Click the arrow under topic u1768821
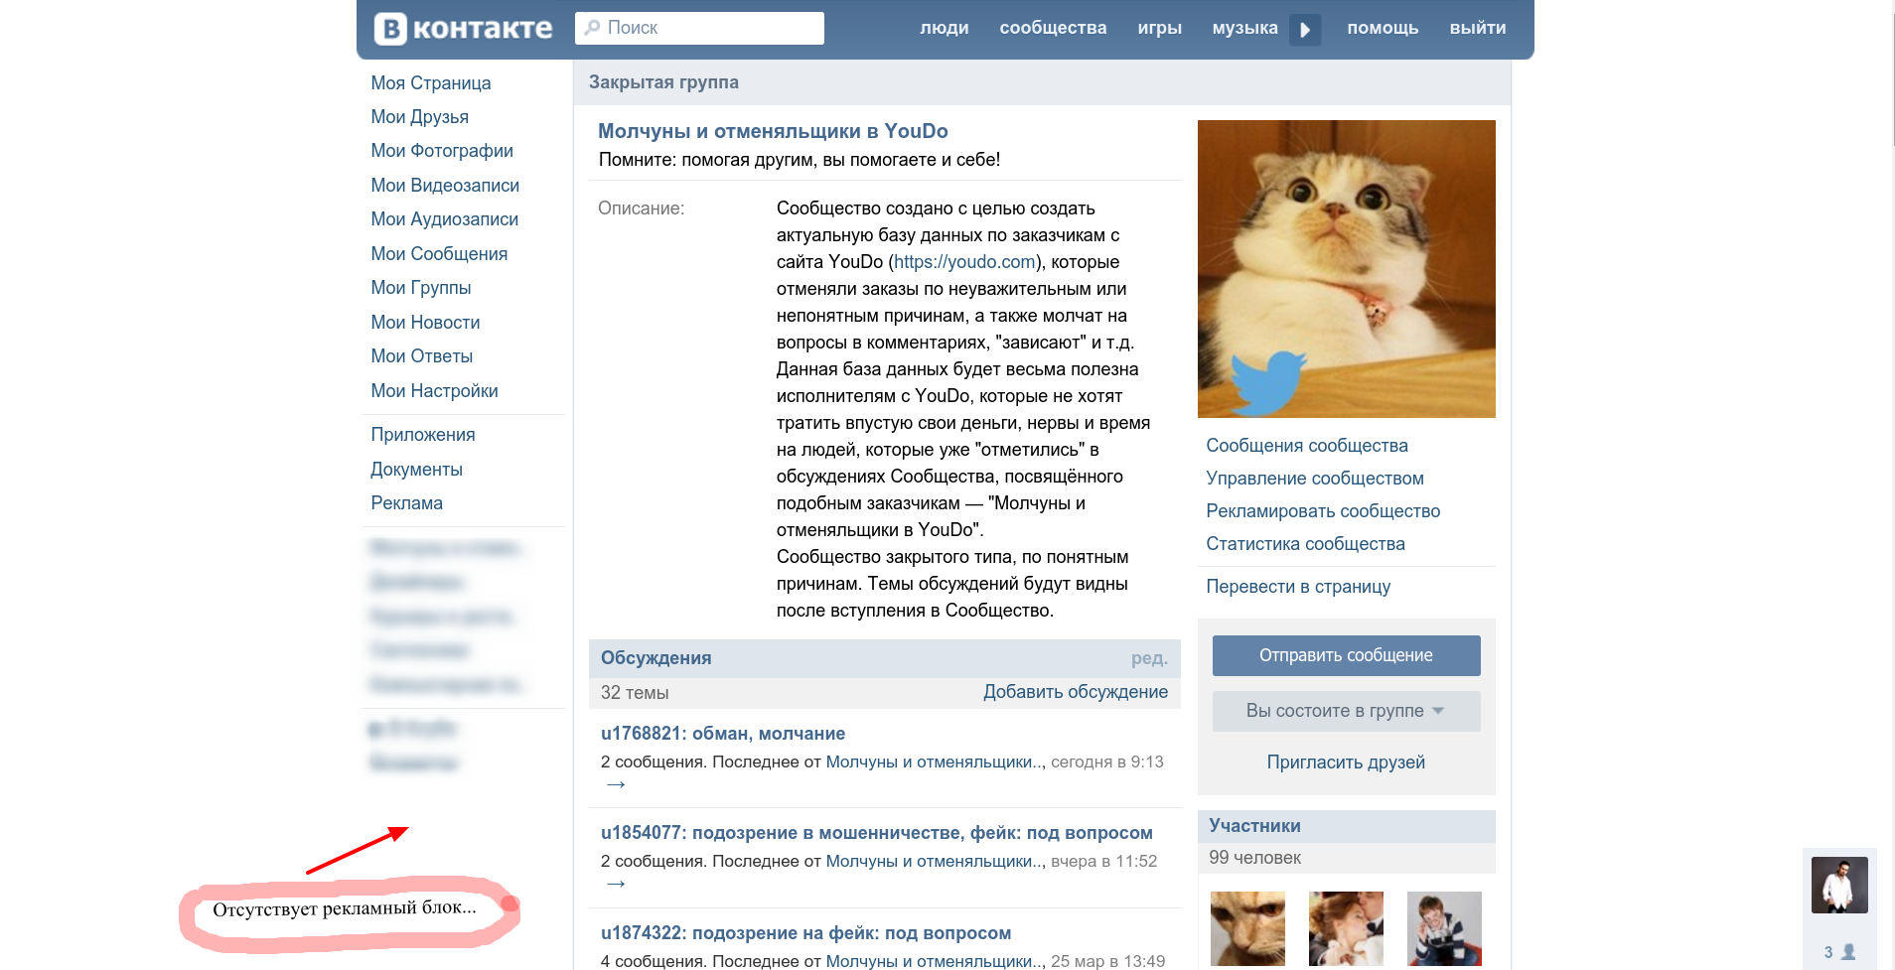 coord(615,785)
